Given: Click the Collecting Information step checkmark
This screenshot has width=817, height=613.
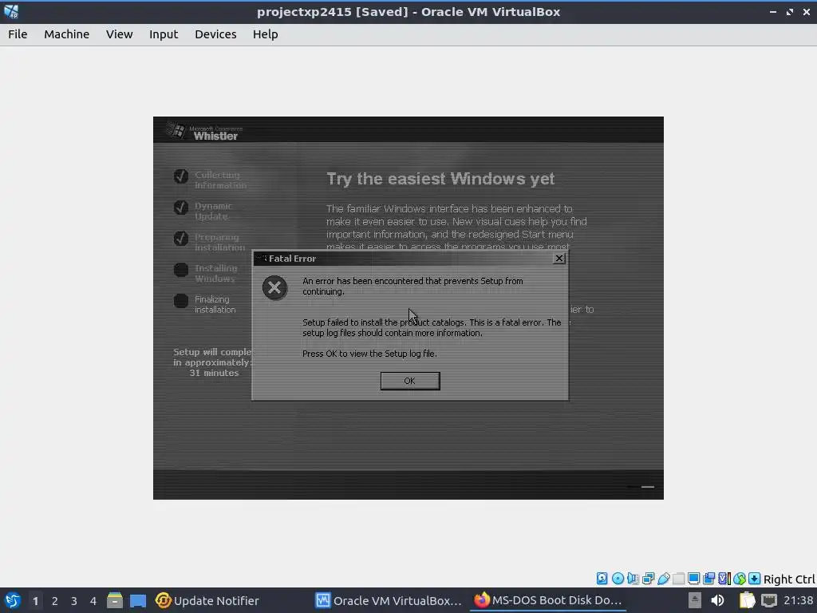Looking at the screenshot, I should click(181, 176).
